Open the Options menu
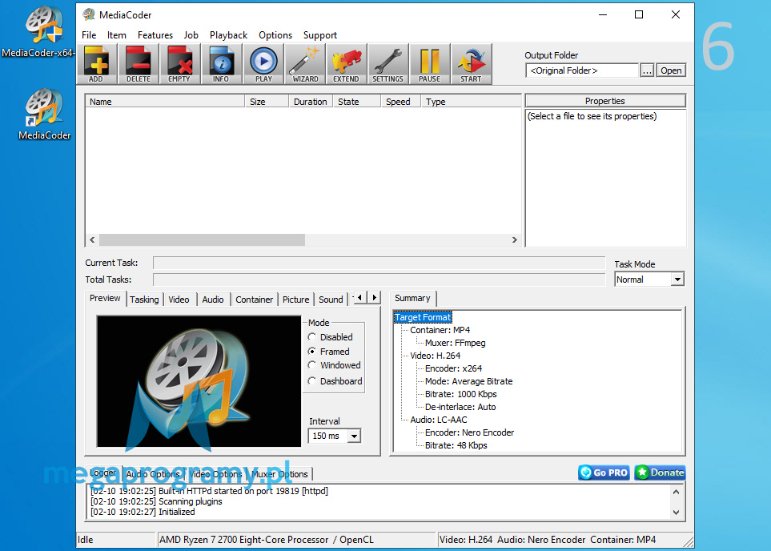771x551 pixels. [x=275, y=35]
